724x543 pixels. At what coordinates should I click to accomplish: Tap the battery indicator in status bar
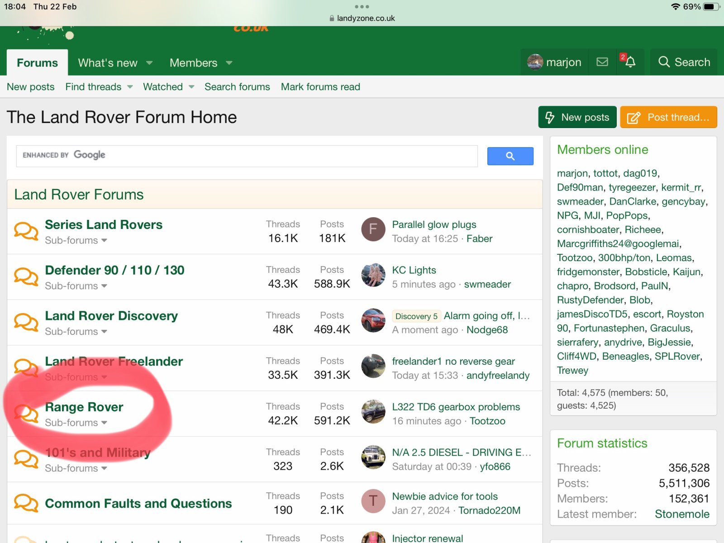[711, 7]
